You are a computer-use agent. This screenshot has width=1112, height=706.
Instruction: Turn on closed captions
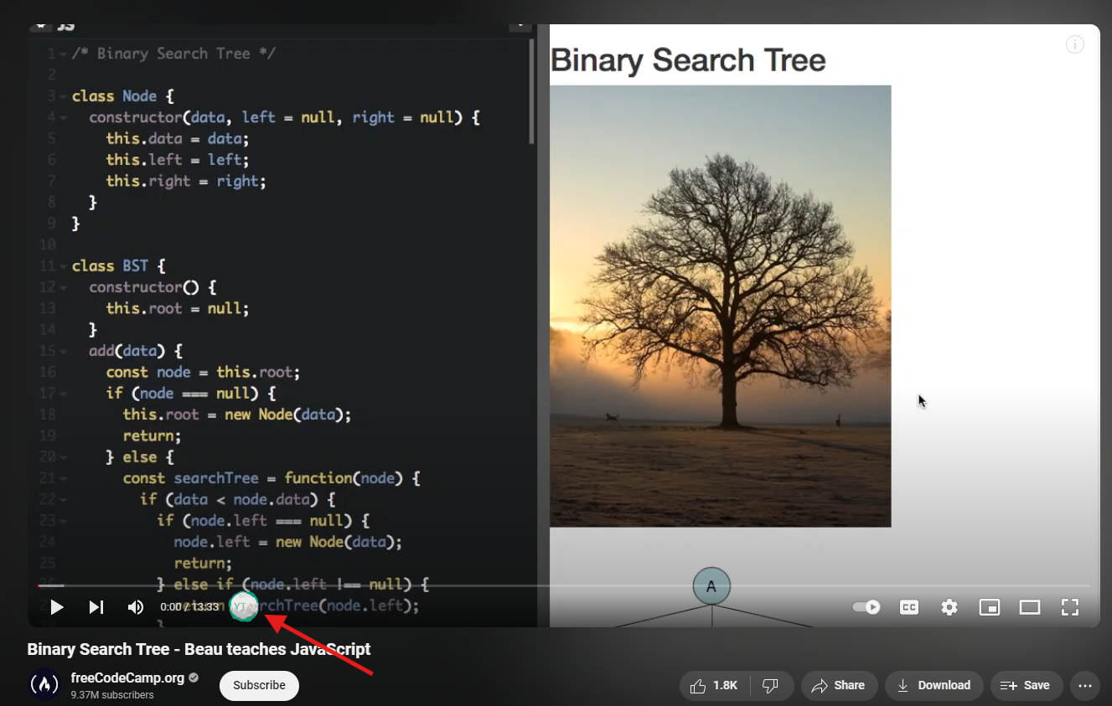tap(909, 607)
